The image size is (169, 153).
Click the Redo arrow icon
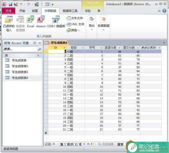[29, 4]
